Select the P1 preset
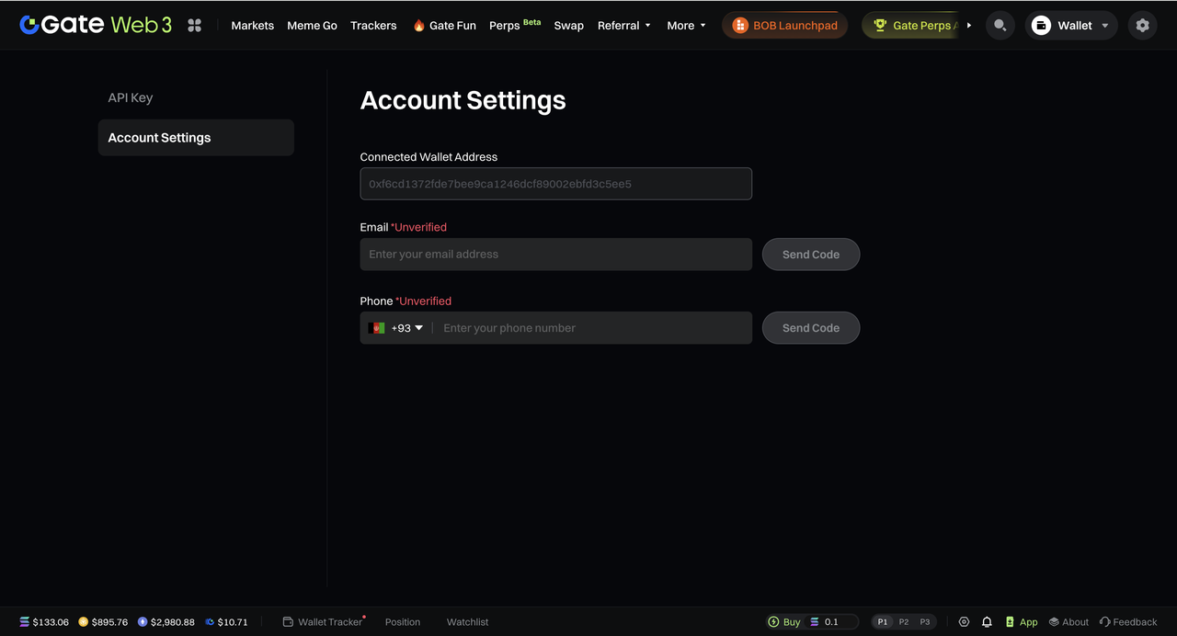The image size is (1177, 636). (x=883, y=622)
